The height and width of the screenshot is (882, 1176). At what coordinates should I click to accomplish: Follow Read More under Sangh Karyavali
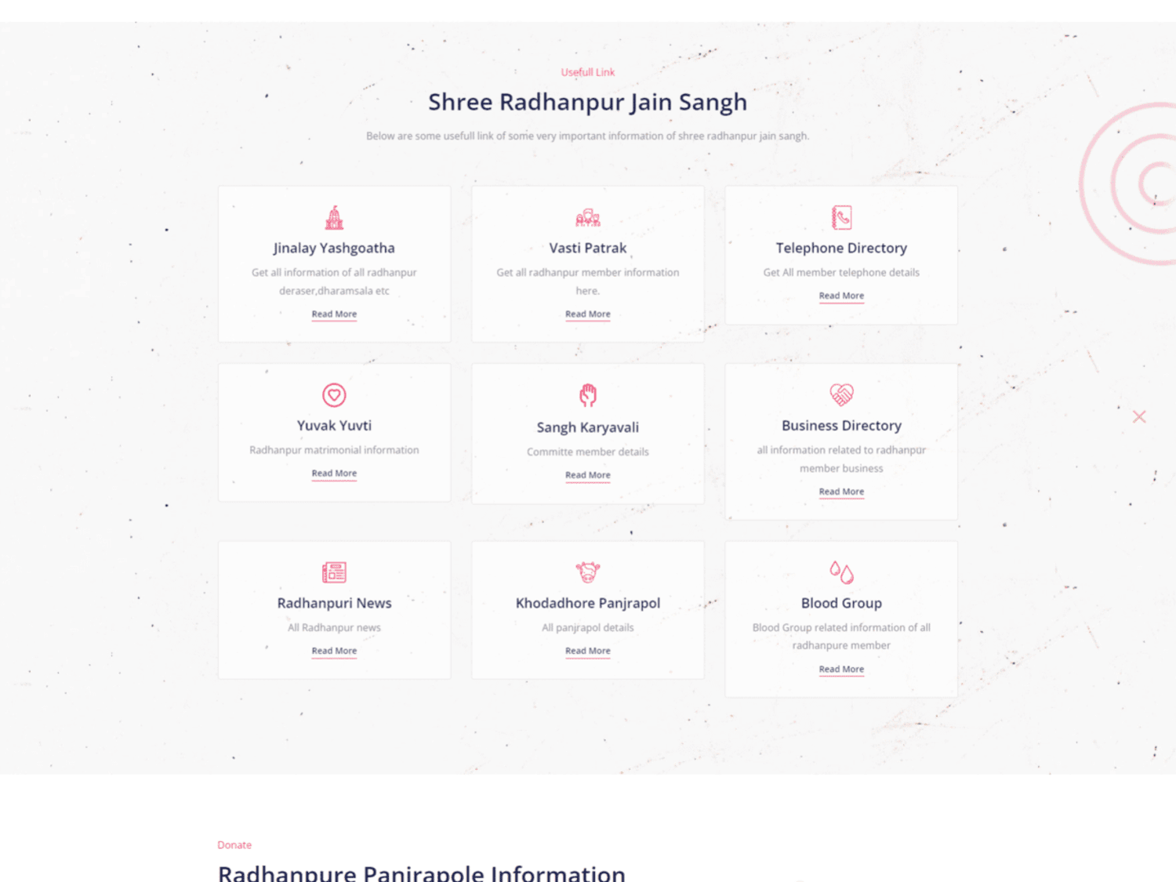(x=588, y=475)
